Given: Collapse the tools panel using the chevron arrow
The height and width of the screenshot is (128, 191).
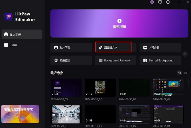Looking at the screenshot, I should coord(185,54).
